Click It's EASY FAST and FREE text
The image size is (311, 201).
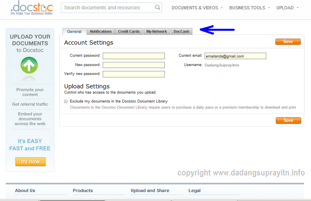click(x=30, y=145)
